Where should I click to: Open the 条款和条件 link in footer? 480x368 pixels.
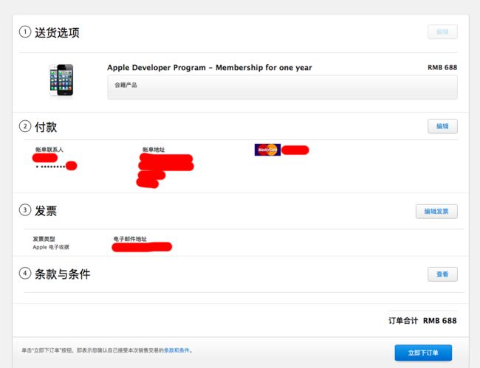176,350
